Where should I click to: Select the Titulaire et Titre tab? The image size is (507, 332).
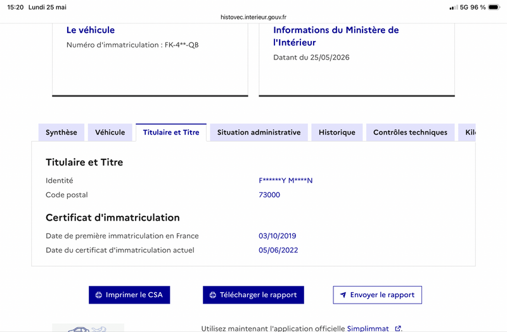(171, 132)
